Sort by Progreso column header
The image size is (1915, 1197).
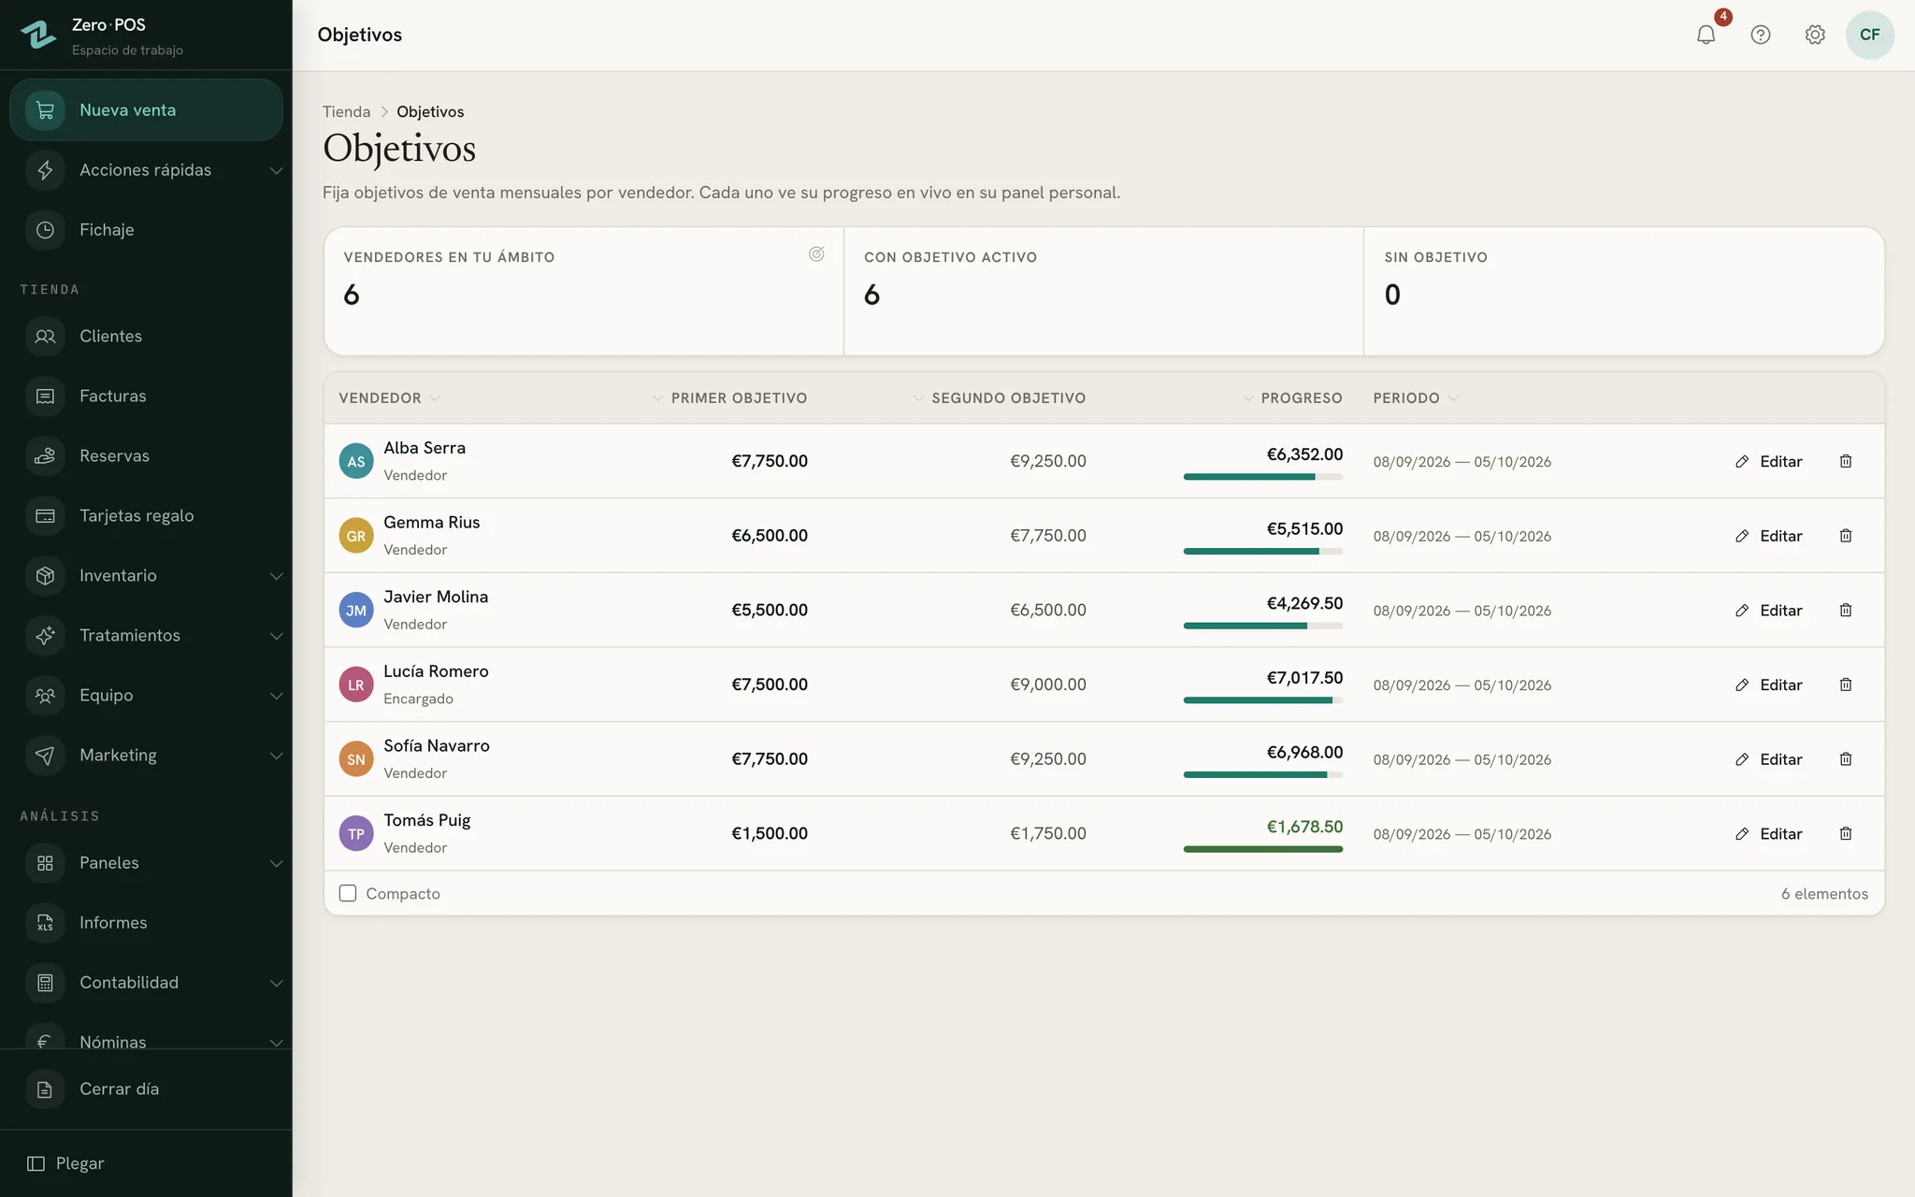click(1292, 397)
